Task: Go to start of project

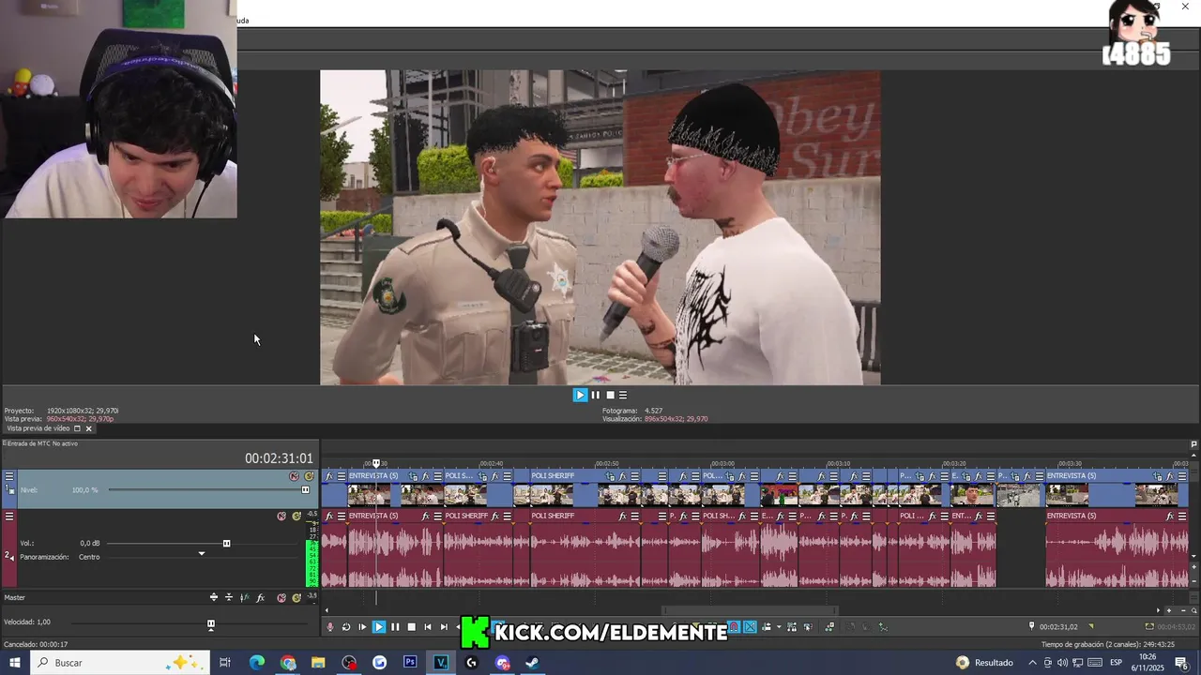Action: click(428, 627)
